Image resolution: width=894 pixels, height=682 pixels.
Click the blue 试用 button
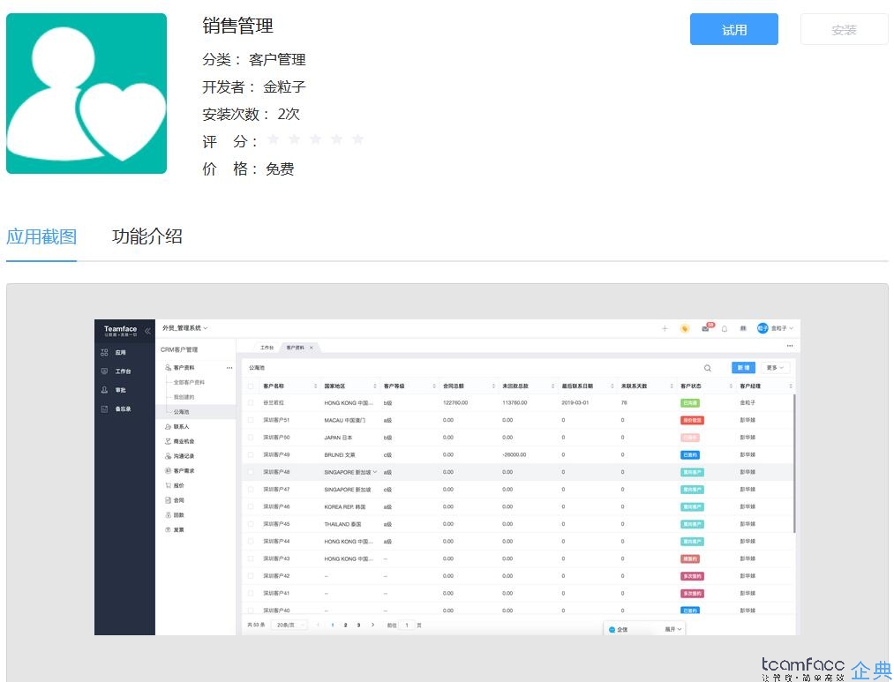pyautogui.click(x=733, y=29)
